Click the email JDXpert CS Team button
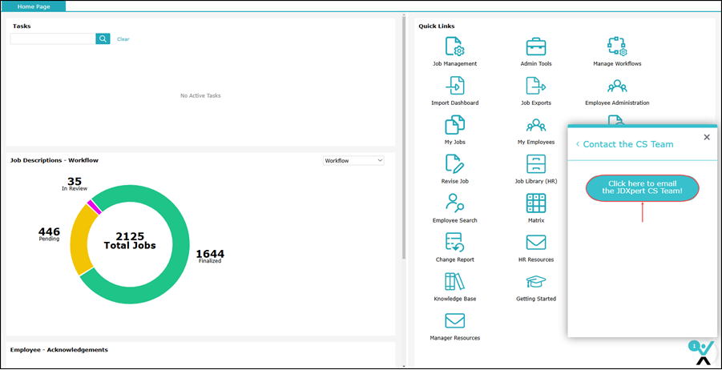Screen dimensions: 722x370 (x=642, y=188)
